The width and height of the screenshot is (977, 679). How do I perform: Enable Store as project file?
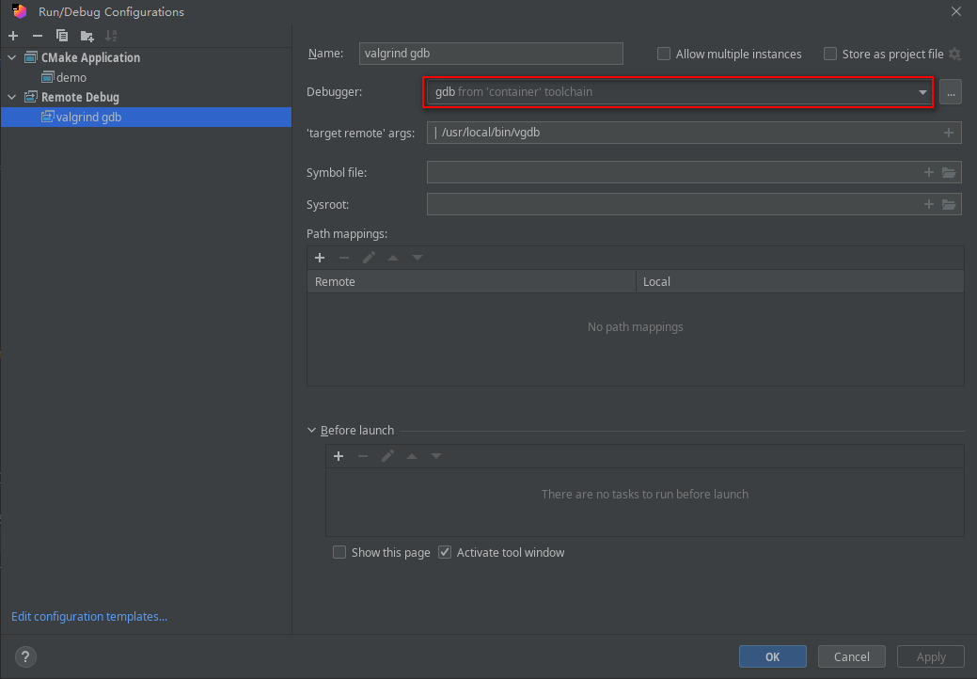click(x=830, y=55)
